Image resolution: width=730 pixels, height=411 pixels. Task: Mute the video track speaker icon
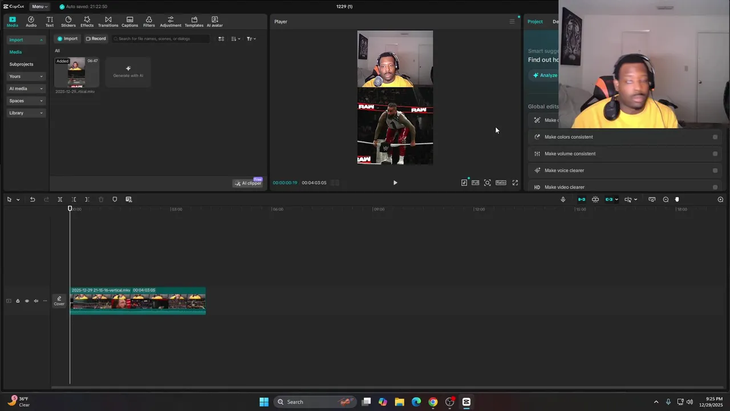(36, 301)
